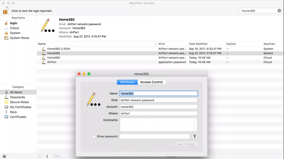Viewport: 284px width, 159px height.
Task: Click the Save Changes button
Action: point(186,144)
